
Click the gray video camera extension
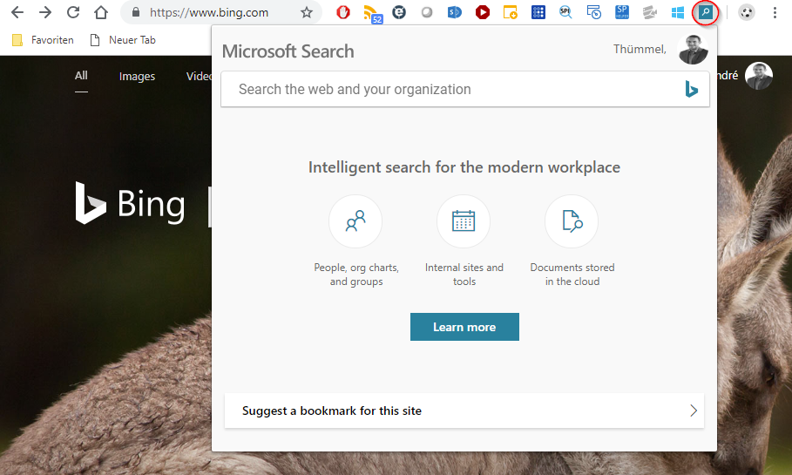click(650, 12)
